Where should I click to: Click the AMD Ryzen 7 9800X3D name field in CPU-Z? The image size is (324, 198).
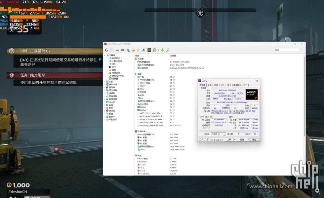click(227, 90)
